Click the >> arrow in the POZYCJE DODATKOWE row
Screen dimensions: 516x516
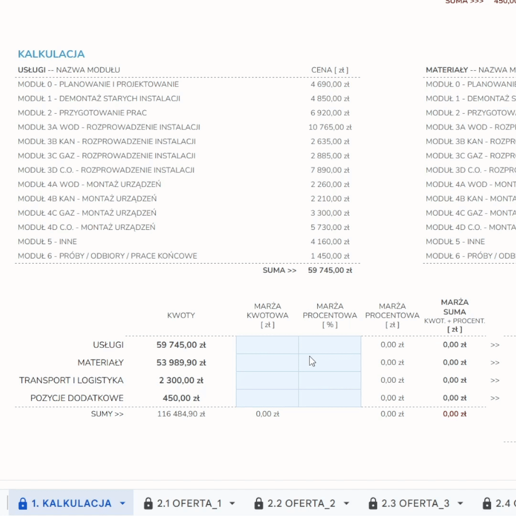[x=495, y=398]
